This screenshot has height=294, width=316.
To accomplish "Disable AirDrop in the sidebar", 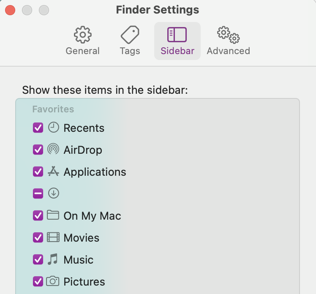I will [x=38, y=150].
